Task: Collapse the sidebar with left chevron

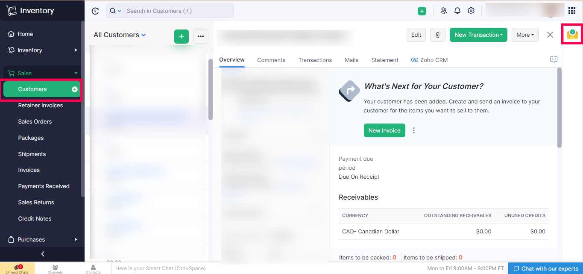Action: [42, 254]
